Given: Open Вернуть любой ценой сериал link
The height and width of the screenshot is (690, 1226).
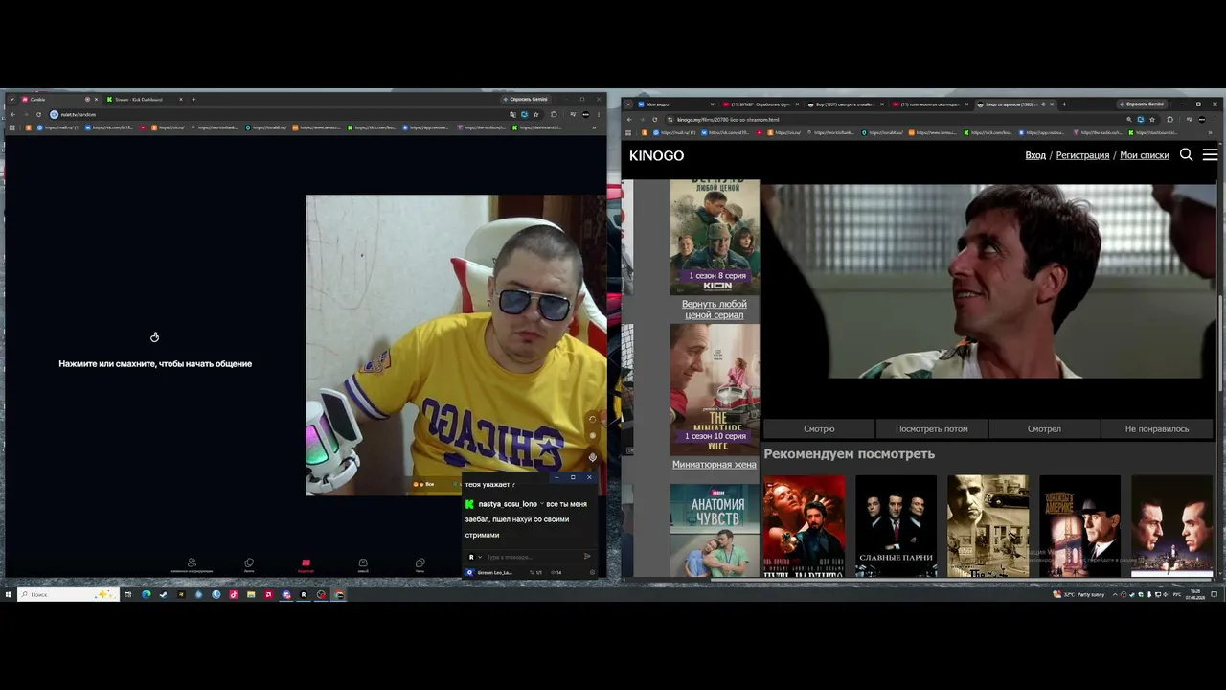Looking at the screenshot, I should point(715,310).
